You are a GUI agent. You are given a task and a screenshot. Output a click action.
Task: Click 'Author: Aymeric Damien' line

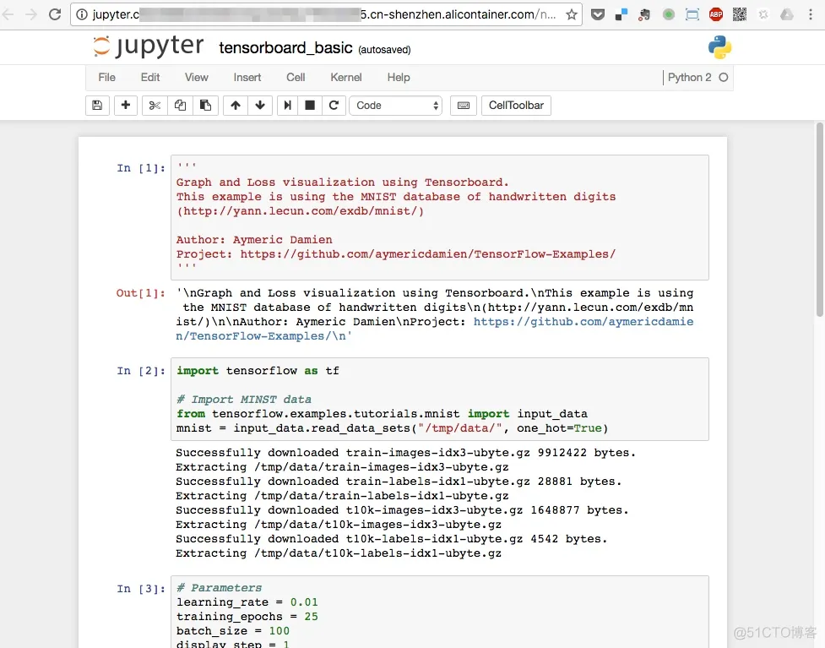[x=254, y=239]
